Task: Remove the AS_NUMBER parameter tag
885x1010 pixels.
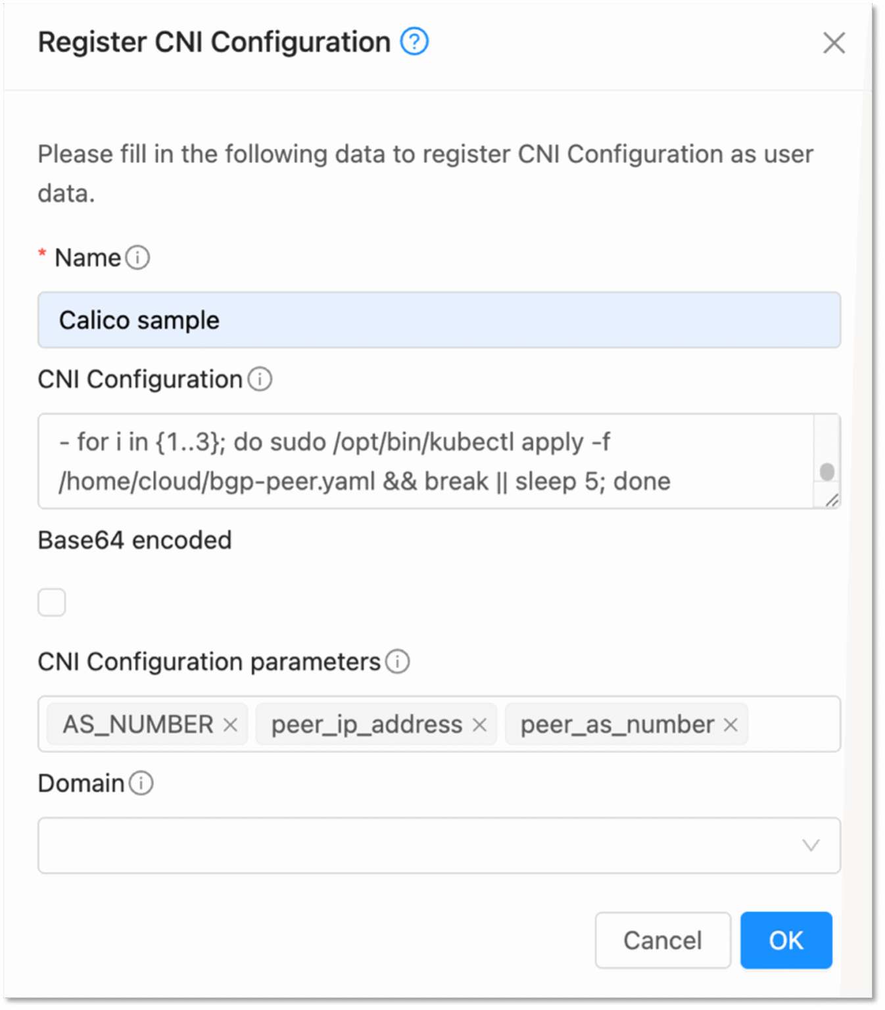Action: 230,725
